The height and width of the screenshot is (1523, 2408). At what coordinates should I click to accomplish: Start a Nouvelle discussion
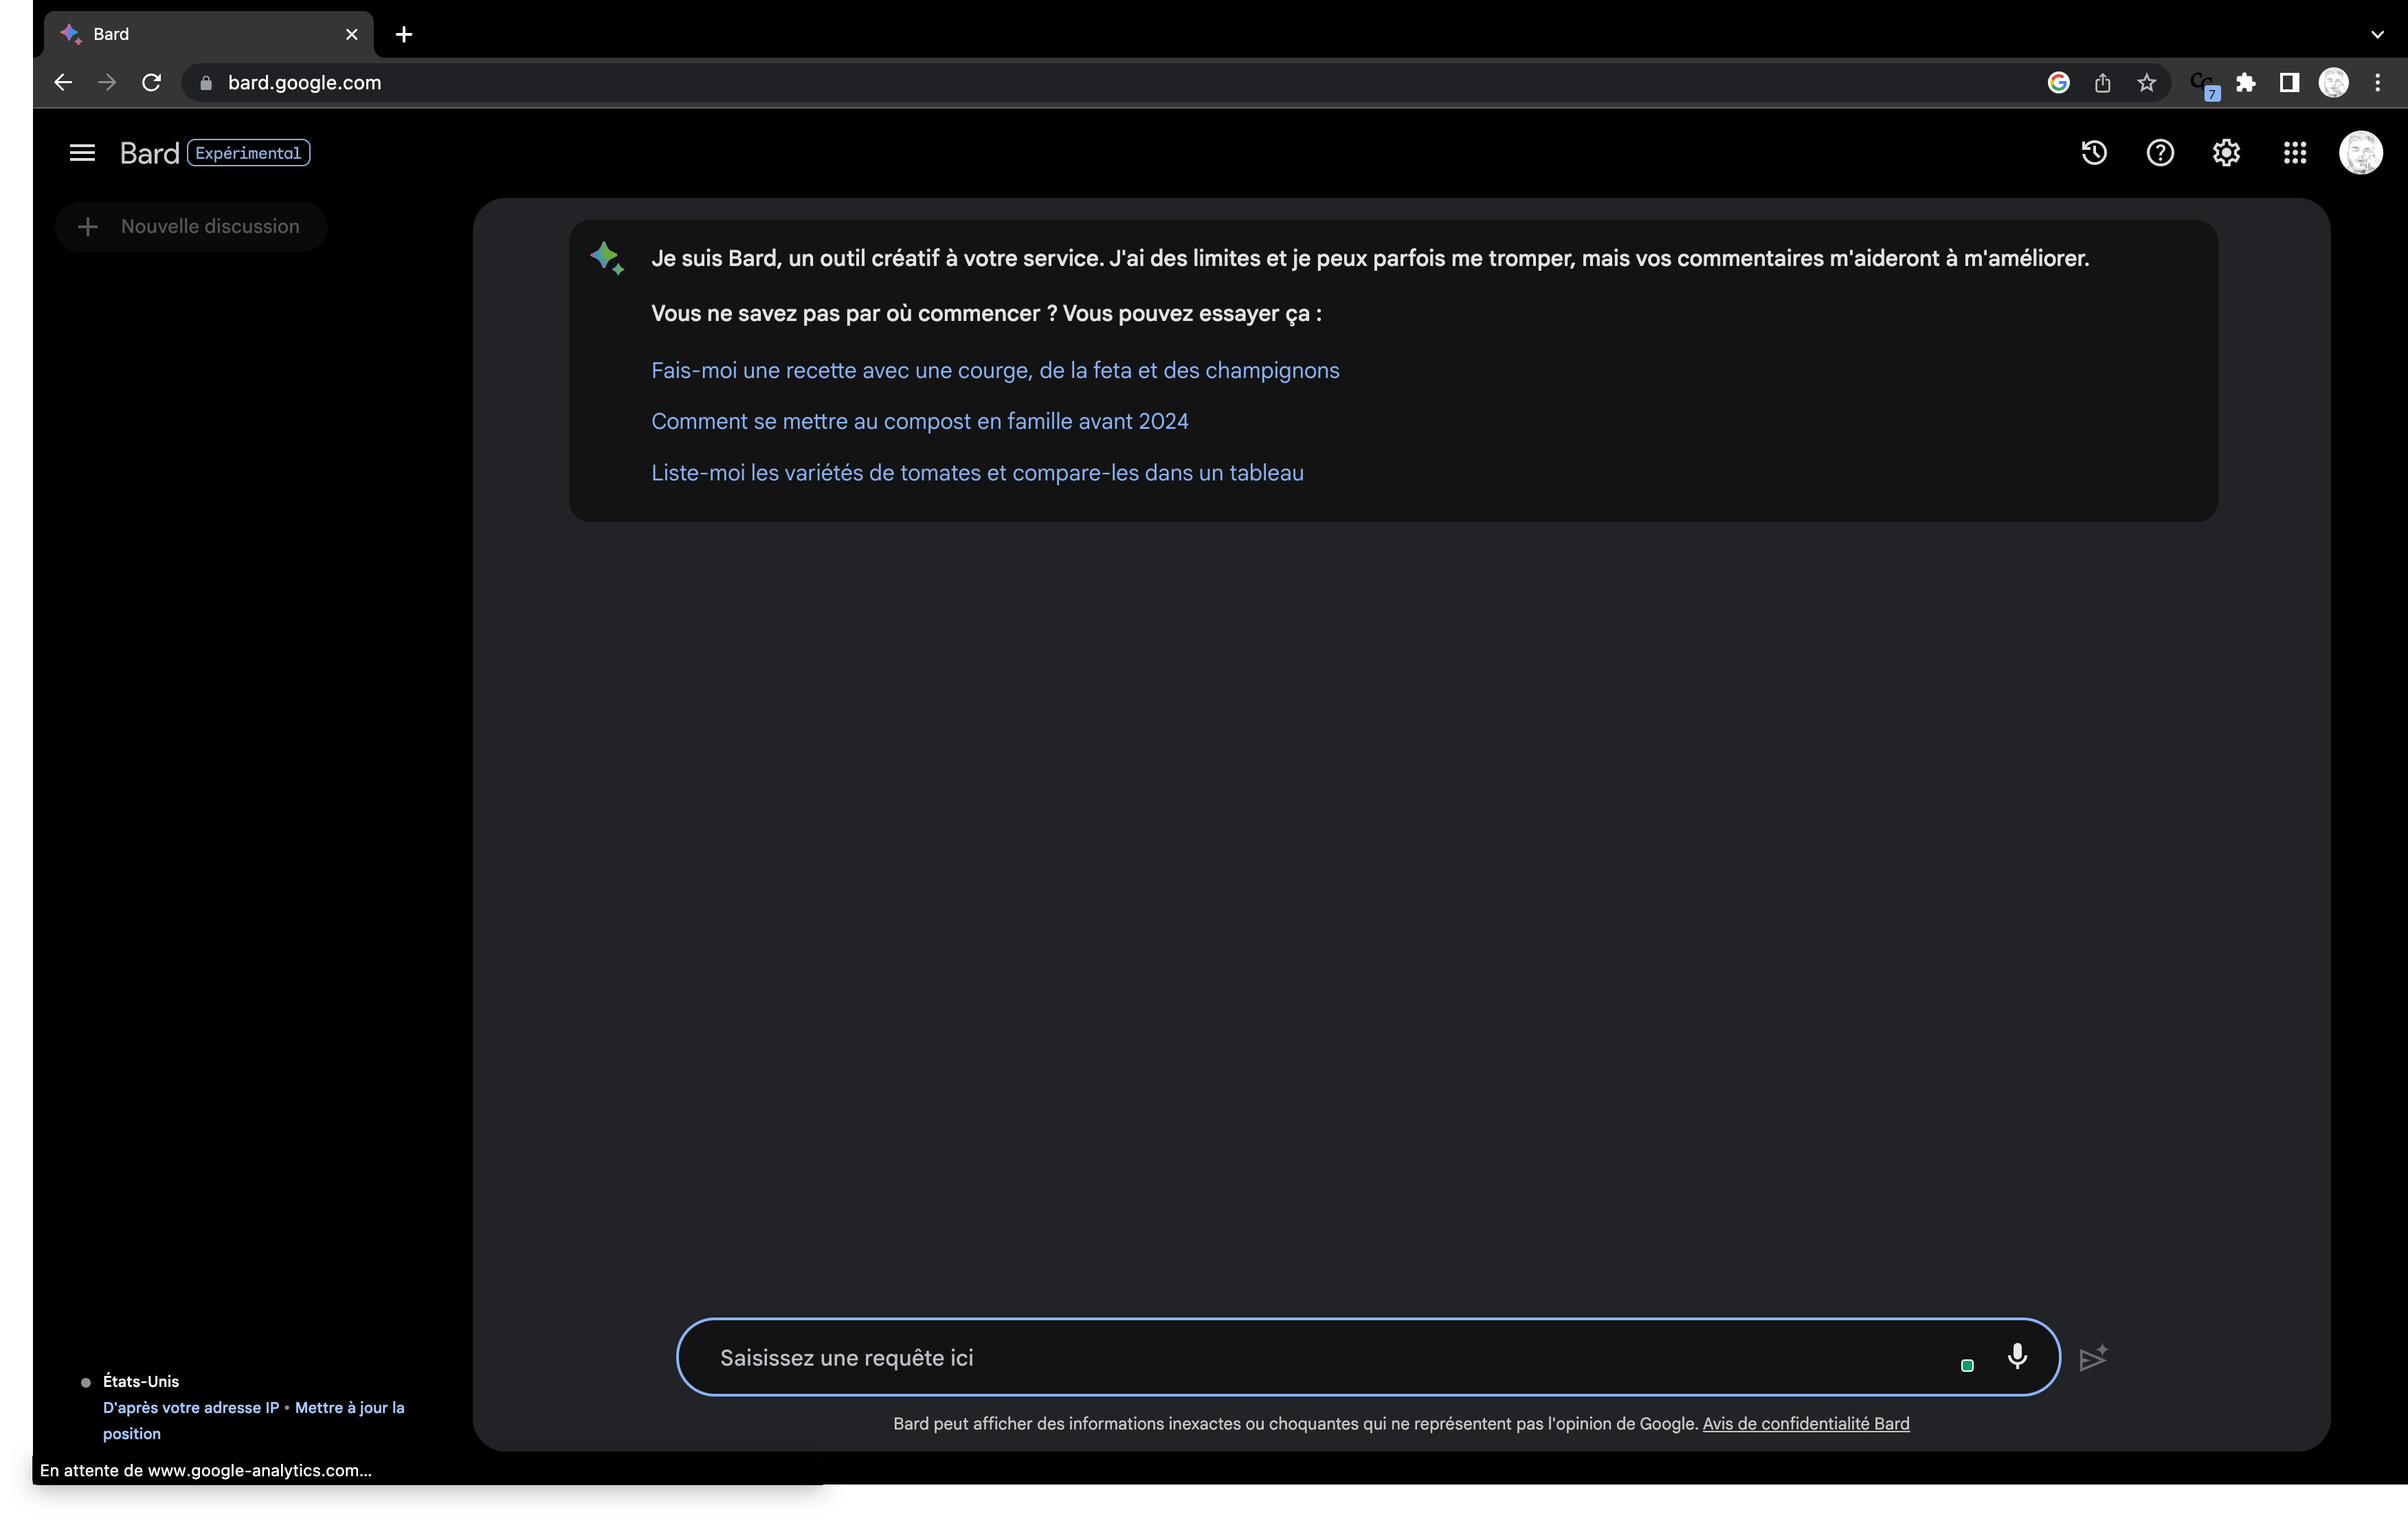point(191,227)
